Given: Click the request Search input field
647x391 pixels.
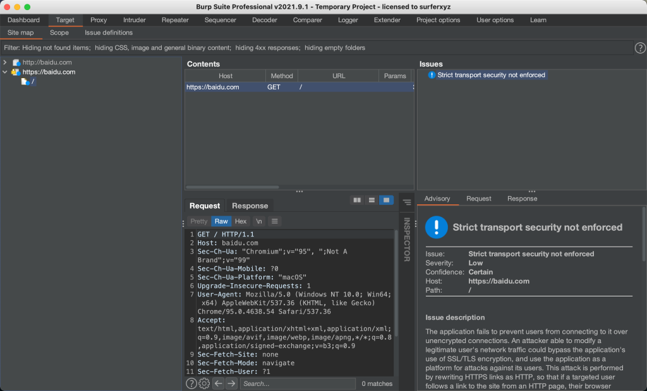Looking at the screenshot, I should click(298, 383).
